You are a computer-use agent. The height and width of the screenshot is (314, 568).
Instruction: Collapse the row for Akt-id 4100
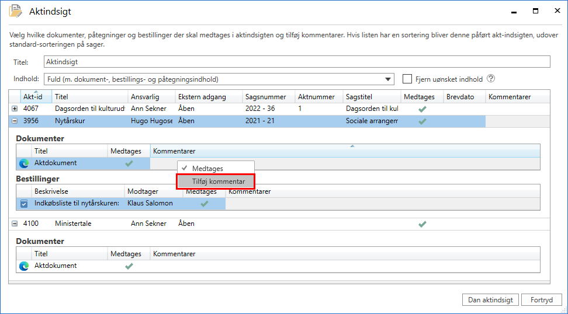coord(15,224)
